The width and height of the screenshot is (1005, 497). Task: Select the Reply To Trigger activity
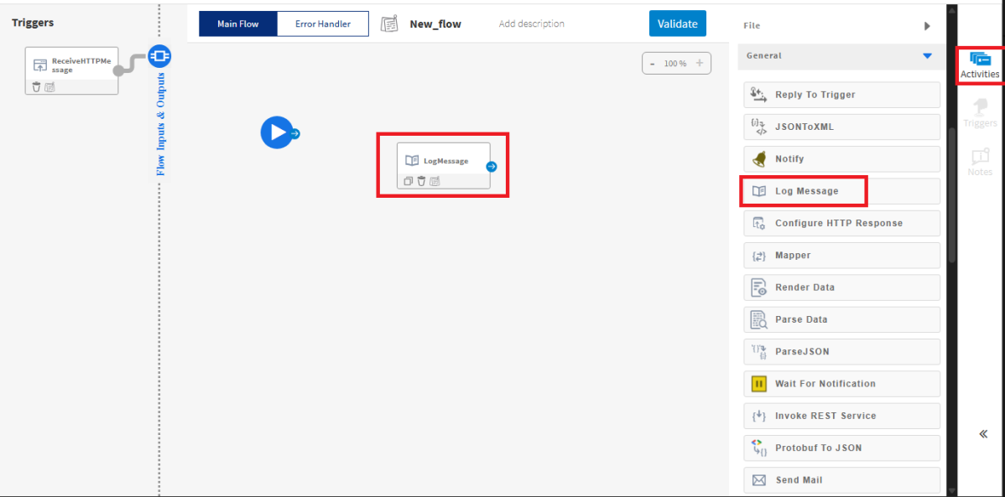pyautogui.click(x=842, y=95)
